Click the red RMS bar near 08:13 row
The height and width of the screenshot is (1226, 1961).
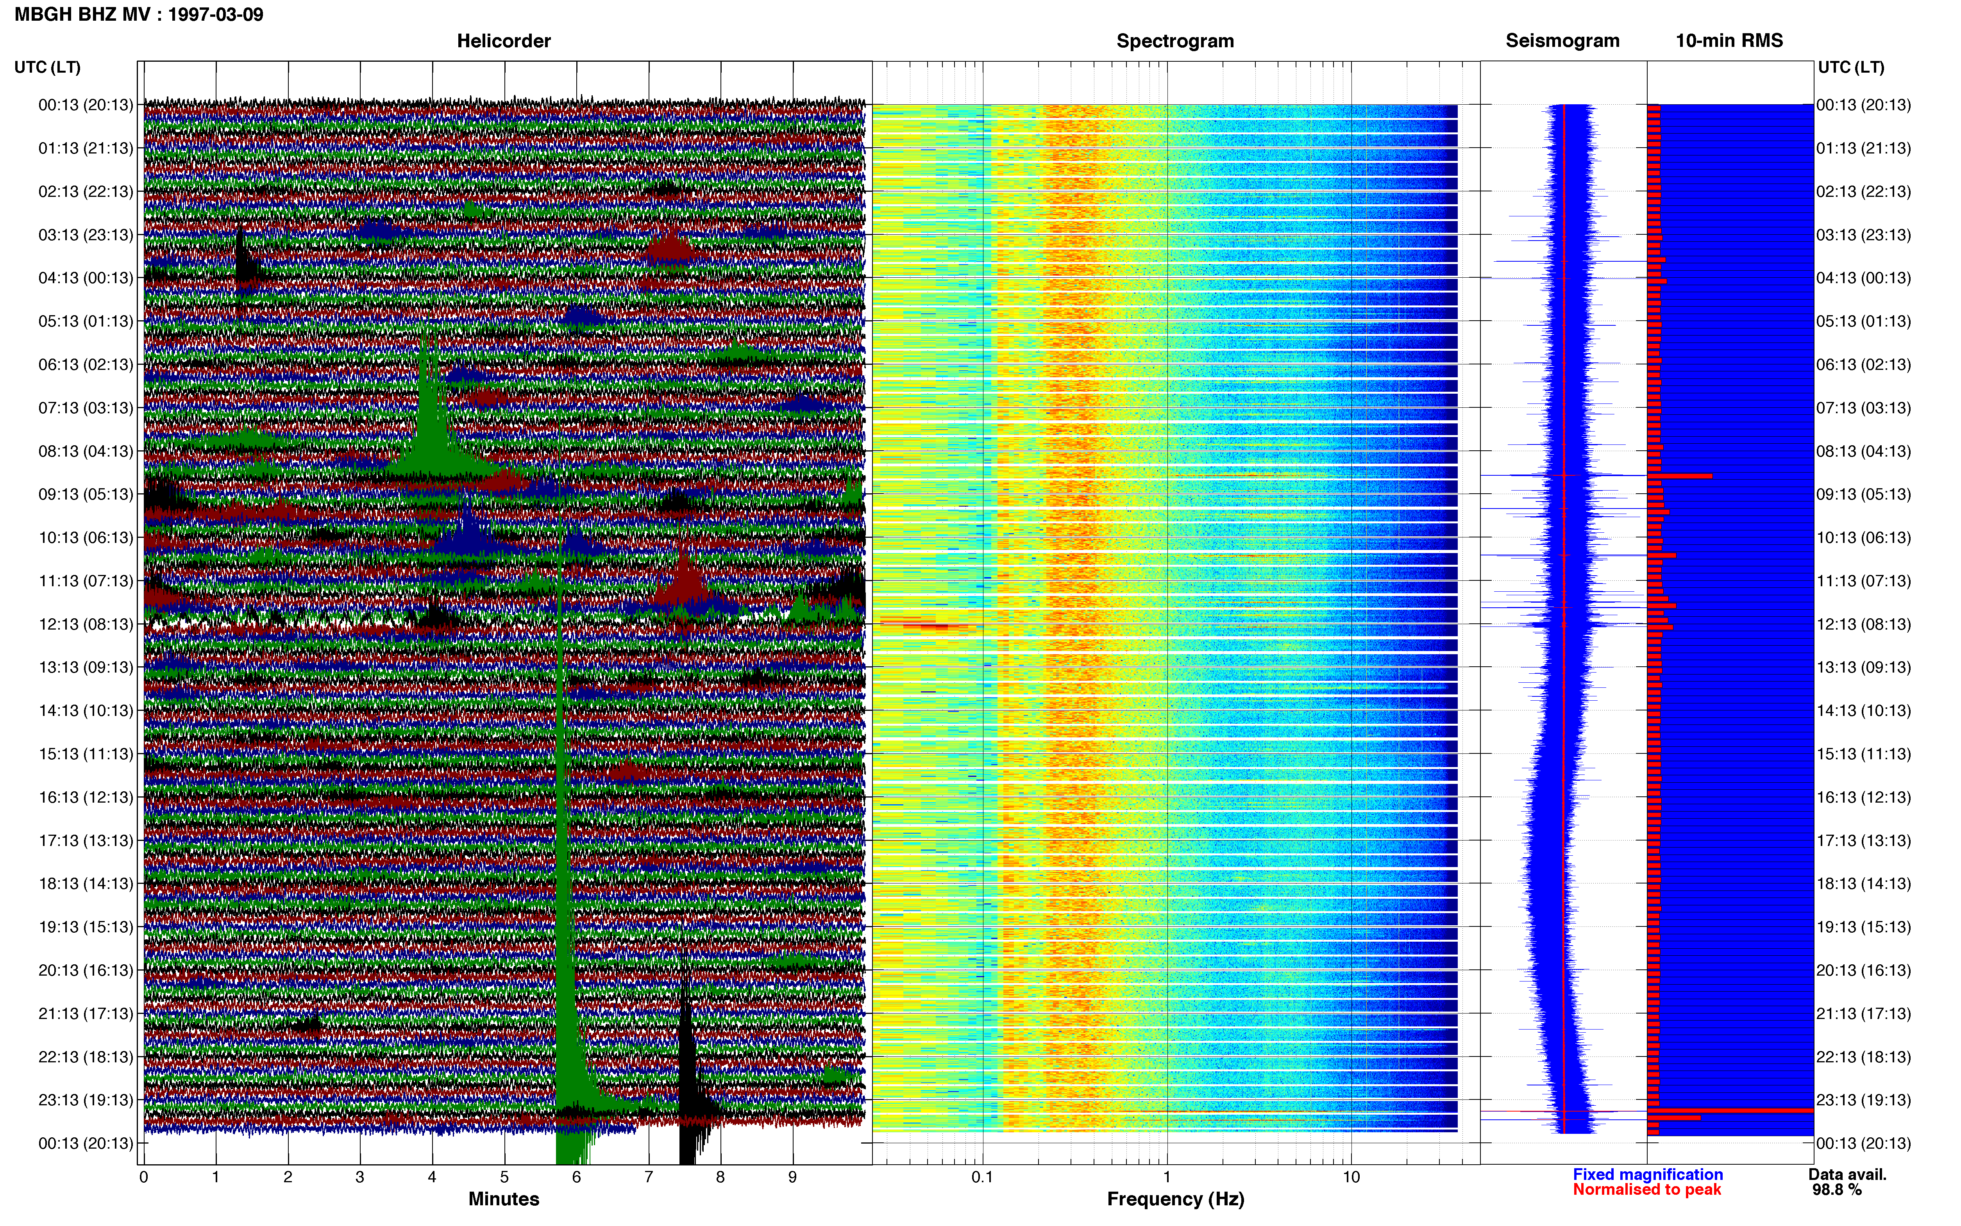coord(1680,476)
